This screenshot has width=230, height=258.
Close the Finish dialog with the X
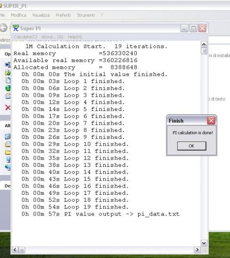coord(211,120)
